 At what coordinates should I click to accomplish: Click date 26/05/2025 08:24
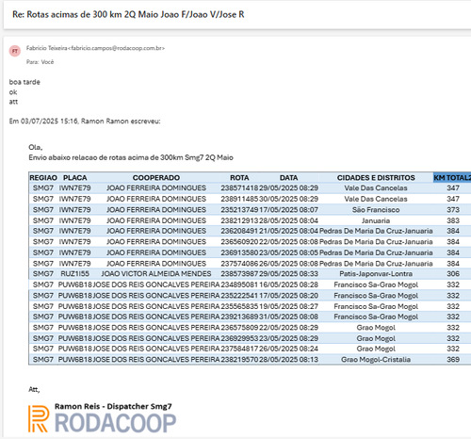288,349
